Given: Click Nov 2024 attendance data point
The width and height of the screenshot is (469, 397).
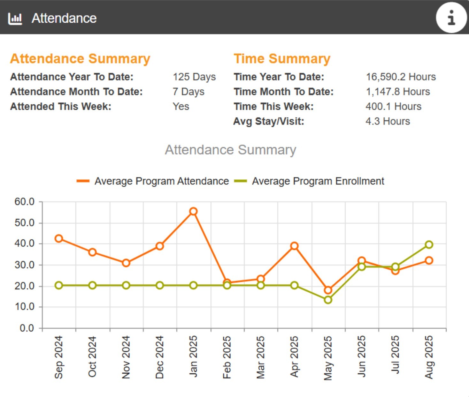Looking at the screenshot, I should tap(126, 263).
